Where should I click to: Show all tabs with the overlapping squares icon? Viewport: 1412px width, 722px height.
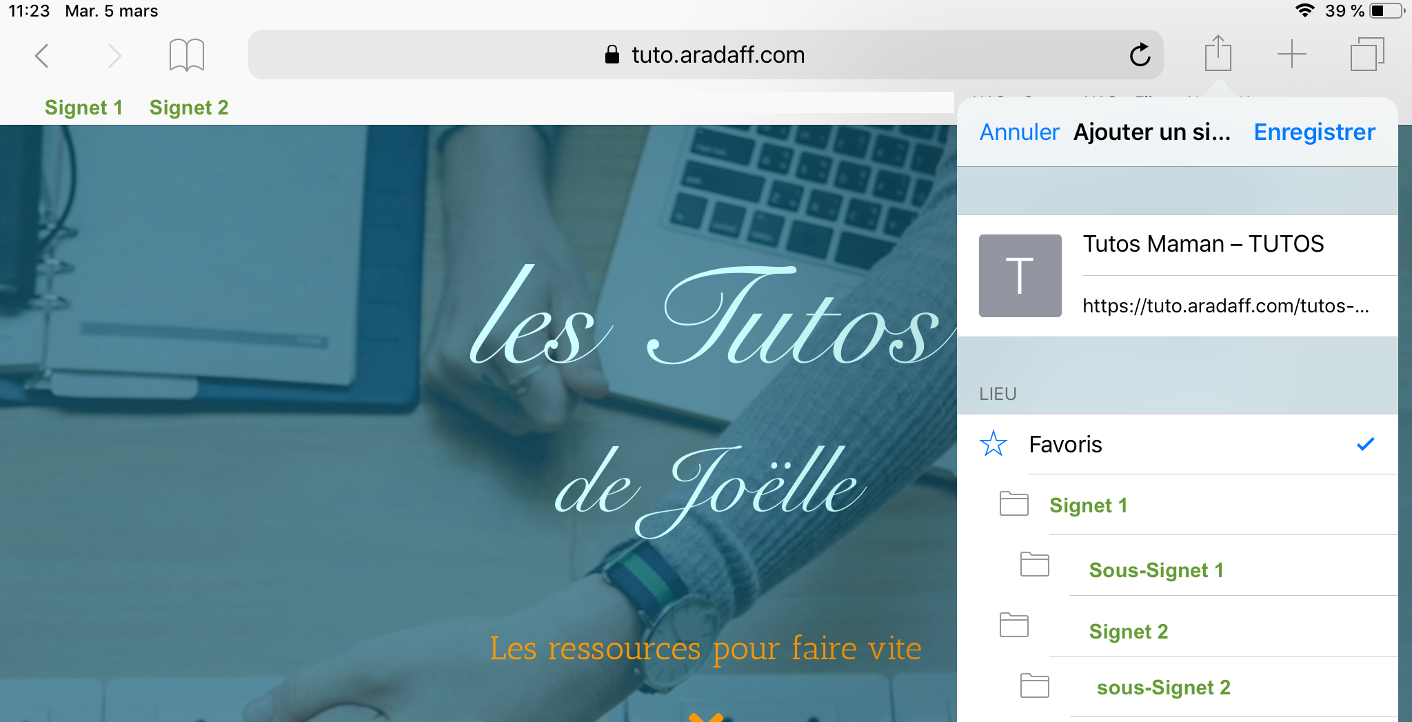tap(1367, 54)
